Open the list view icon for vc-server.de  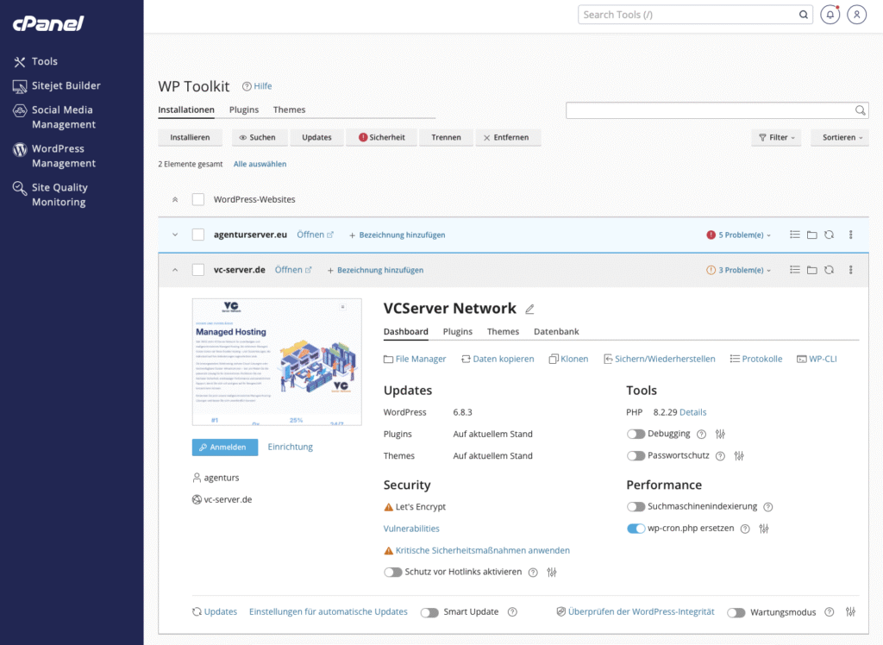(x=794, y=269)
